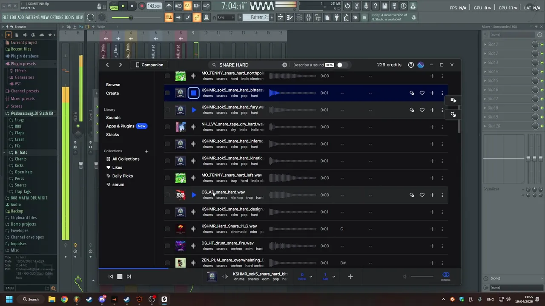
Task: Open Stacks in the library
Action: (x=112, y=135)
